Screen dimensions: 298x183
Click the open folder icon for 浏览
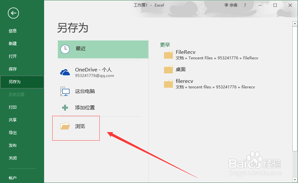(x=65, y=126)
